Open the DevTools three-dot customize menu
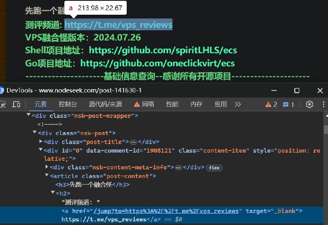The width and height of the screenshot is (328, 225). click(x=323, y=104)
